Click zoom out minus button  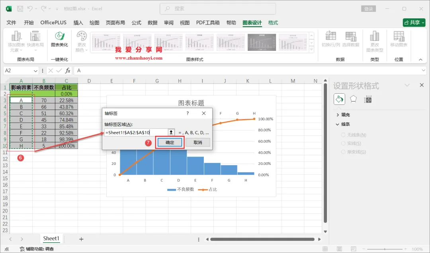point(364,249)
